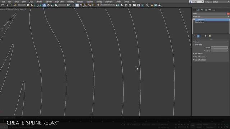Open the Motion command panel tab
Image resolution: width=230 pixels, height=129 pixels.
pos(206,10)
